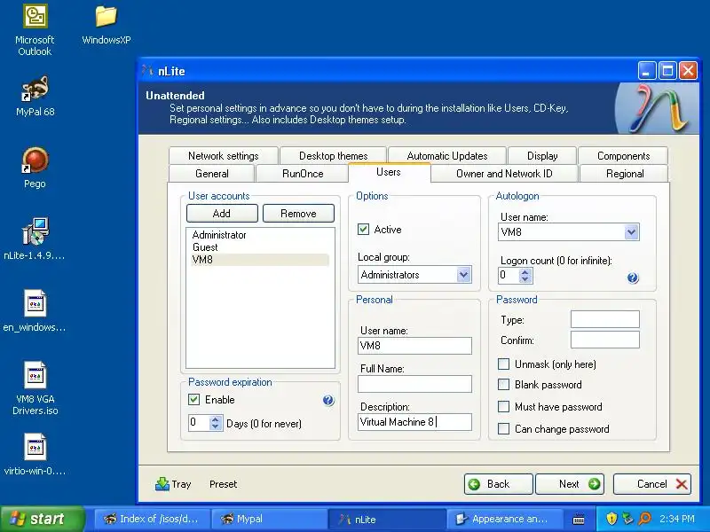The height and width of the screenshot is (532, 710).
Task: Click the nLite taskbar button
Action: [387, 519]
